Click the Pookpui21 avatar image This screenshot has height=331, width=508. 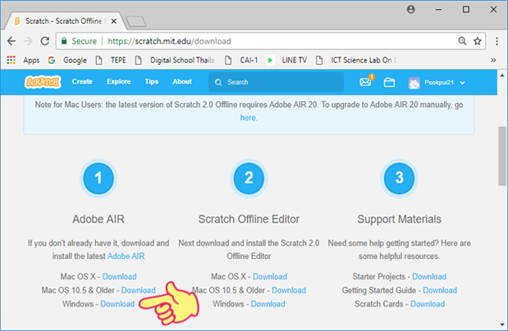[x=414, y=83]
